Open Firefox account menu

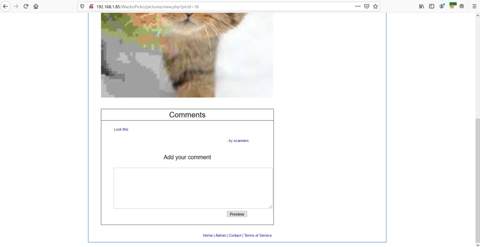point(442,6)
